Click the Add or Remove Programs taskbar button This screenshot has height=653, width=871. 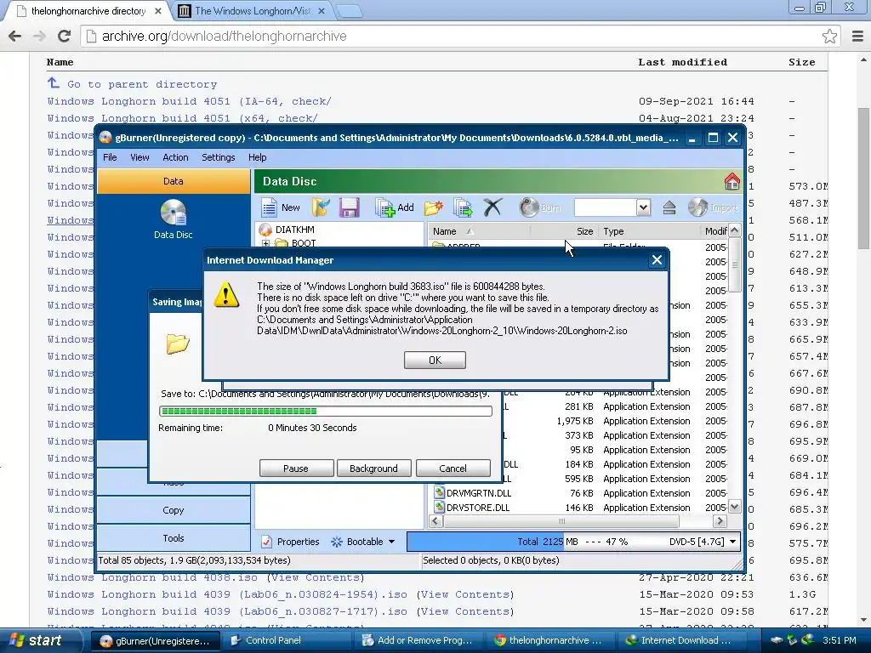pos(419,640)
